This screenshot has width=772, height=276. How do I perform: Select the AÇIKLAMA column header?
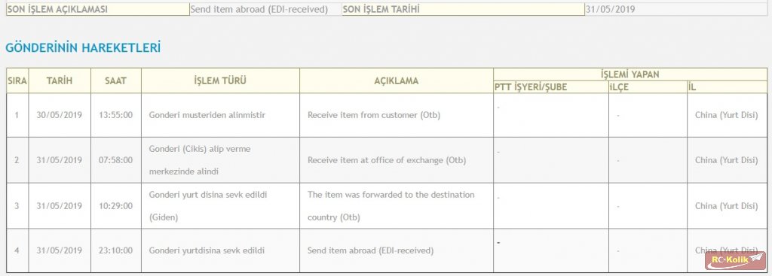point(397,81)
